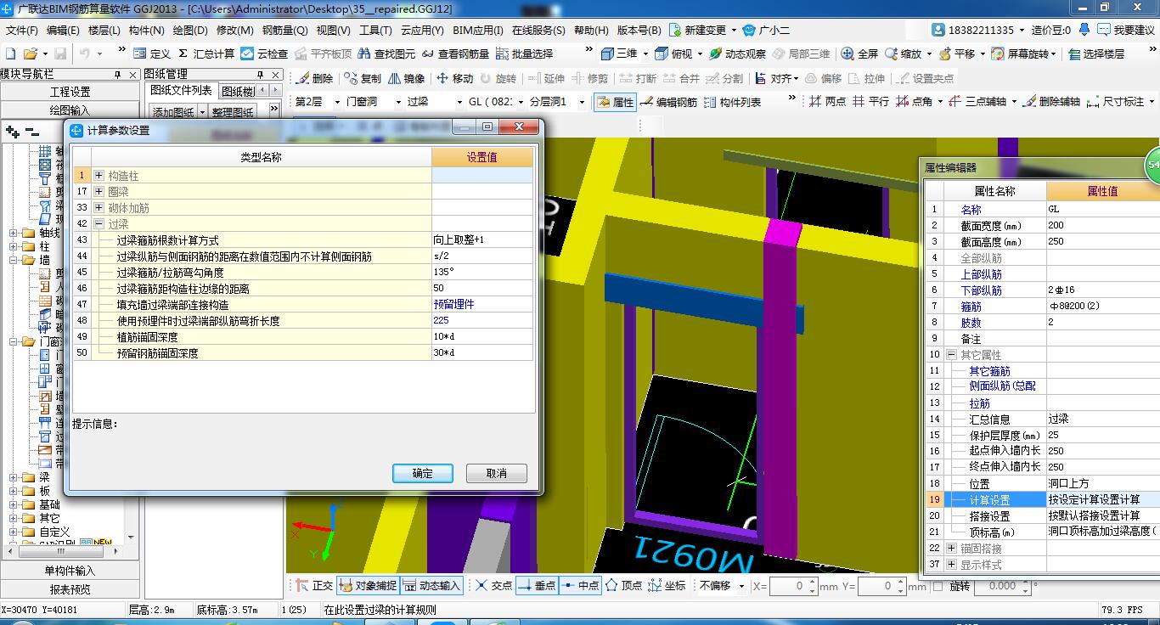1160x625 pixels.
Task: Click 查找图元 find element tool
Action: pos(386,53)
